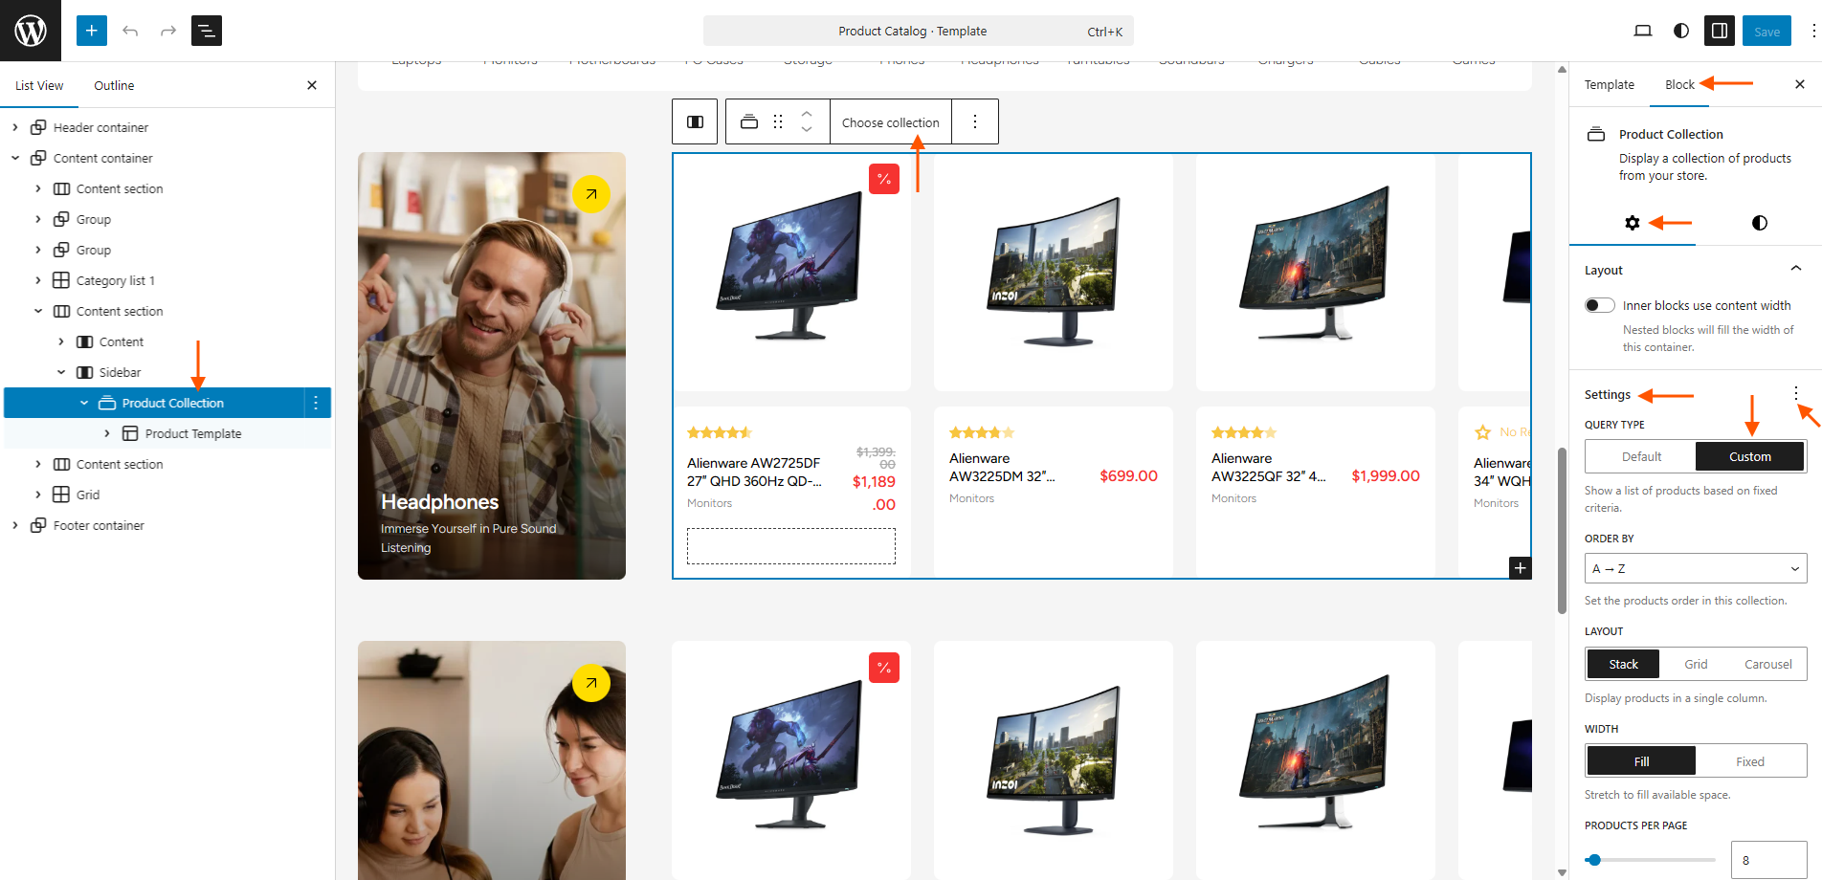Image resolution: width=1822 pixels, height=880 pixels.
Task: Switch to the Block tab
Action: tap(1679, 84)
